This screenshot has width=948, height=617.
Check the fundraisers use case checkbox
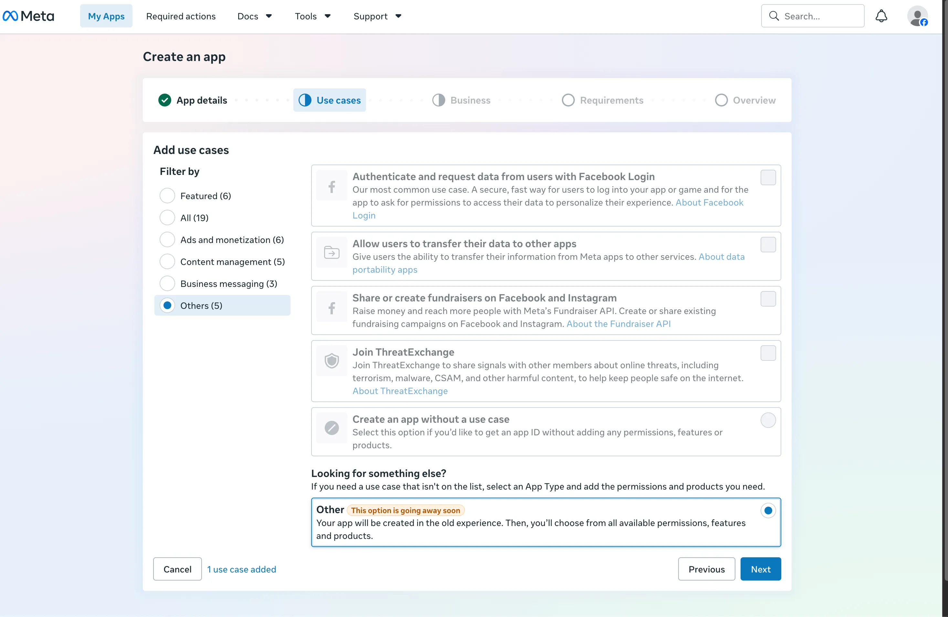coord(768,299)
